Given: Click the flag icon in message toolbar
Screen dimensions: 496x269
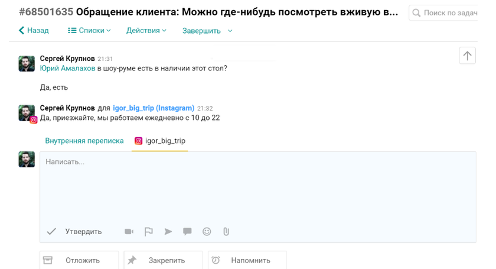Looking at the screenshot, I should coord(148,232).
